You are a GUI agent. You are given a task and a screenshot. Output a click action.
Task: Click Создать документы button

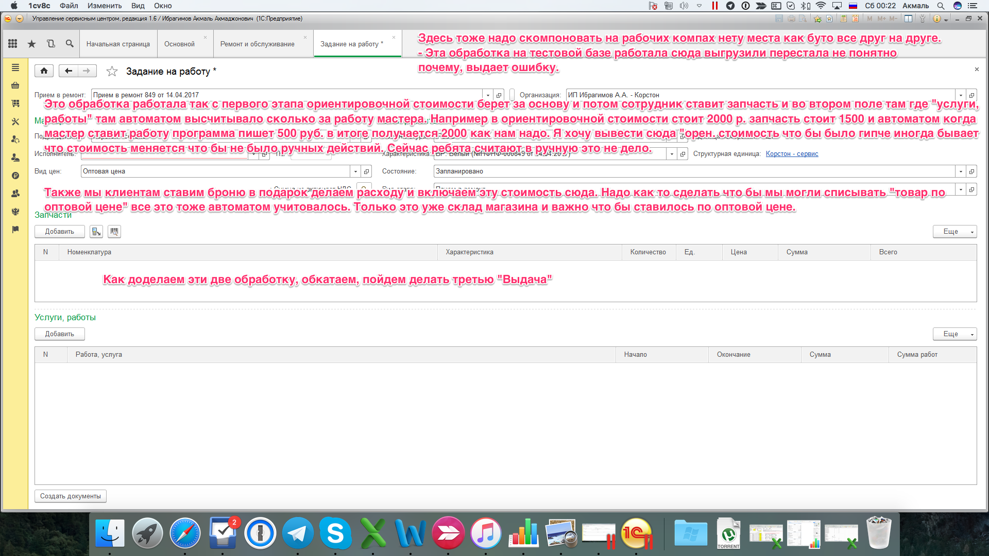pyautogui.click(x=71, y=496)
